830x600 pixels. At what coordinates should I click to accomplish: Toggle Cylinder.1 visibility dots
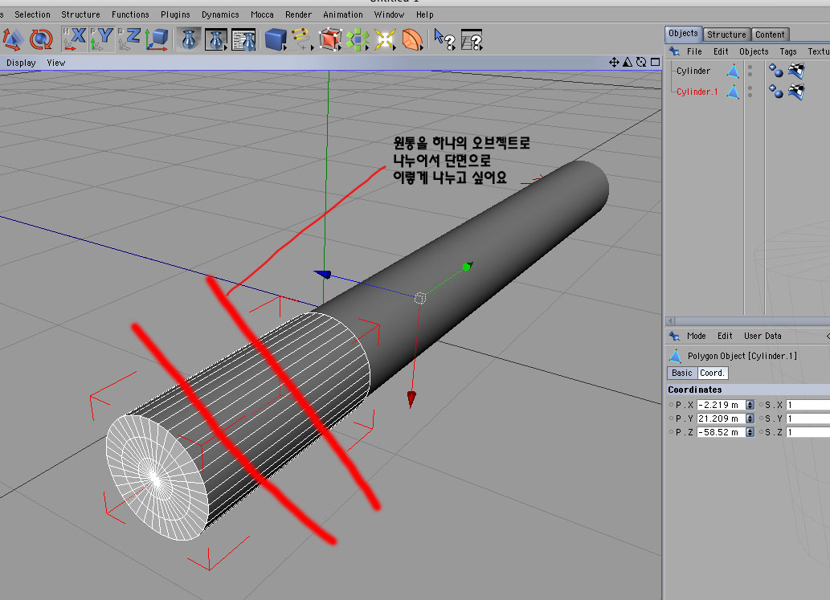click(x=750, y=92)
